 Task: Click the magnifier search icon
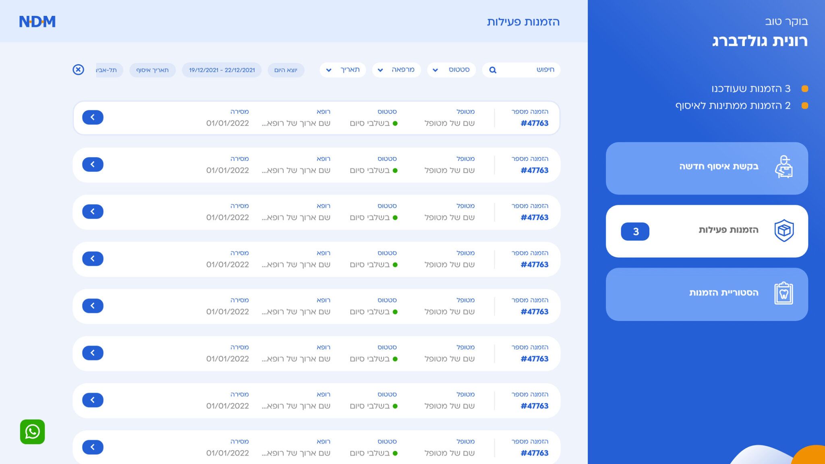click(493, 70)
